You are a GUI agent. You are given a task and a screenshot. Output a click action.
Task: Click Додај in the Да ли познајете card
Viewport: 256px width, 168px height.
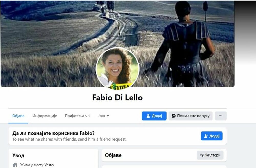point(212,136)
